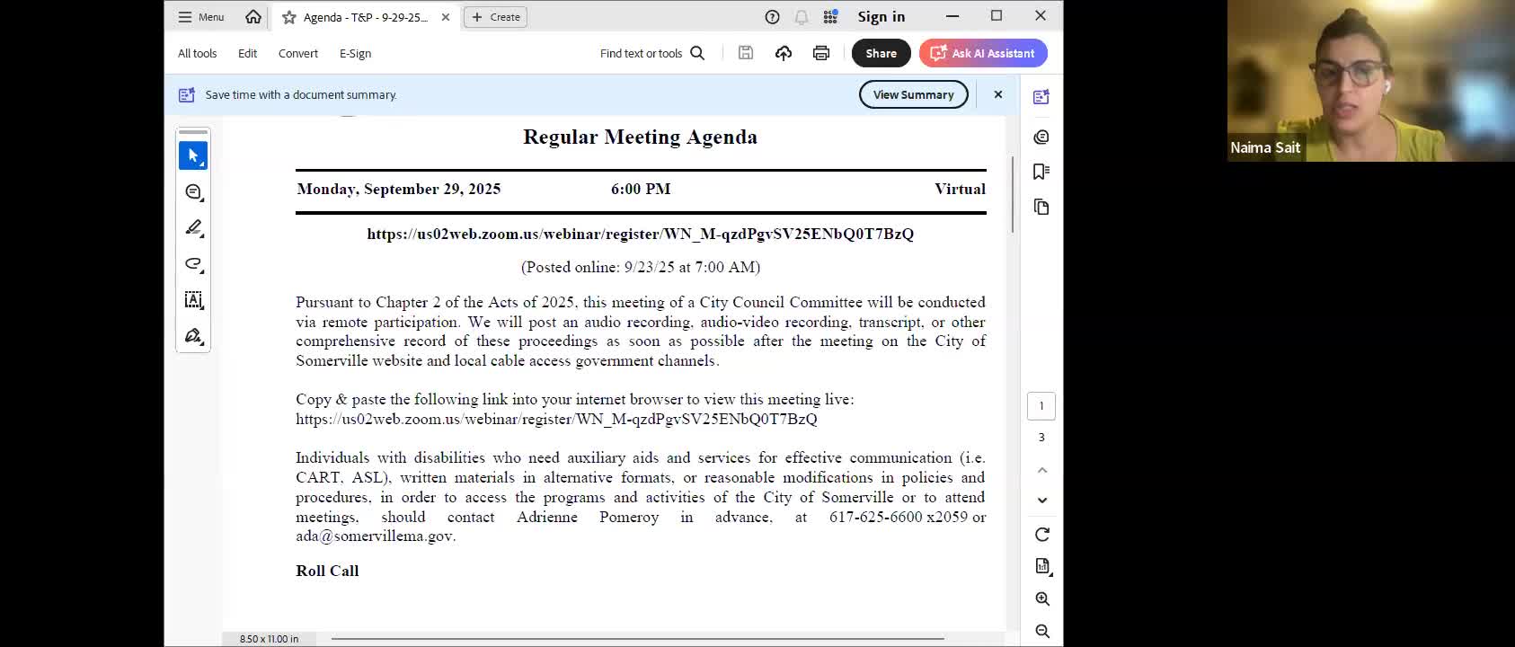Open the Comments panel in right rail
Image resolution: width=1515 pixels, height=647 pixels.
click(x=1041, y=137)
